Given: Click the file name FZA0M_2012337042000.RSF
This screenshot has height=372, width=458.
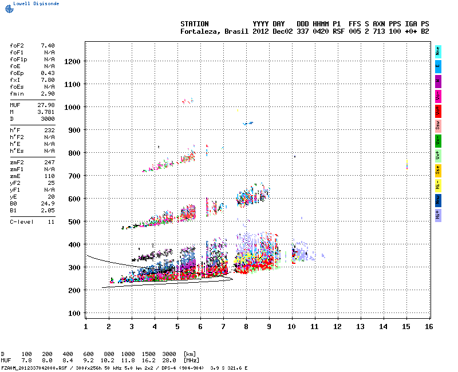Looking at the screenshot, I should point(34,368).
